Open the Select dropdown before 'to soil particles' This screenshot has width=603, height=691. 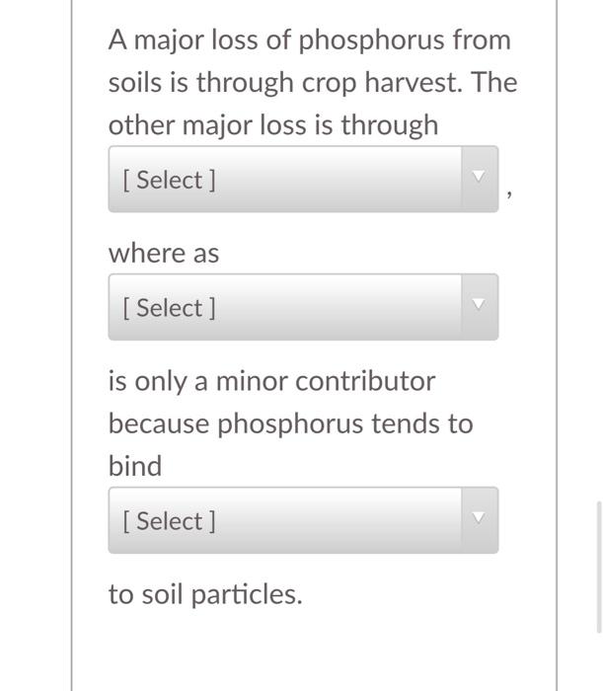[286, 520]
